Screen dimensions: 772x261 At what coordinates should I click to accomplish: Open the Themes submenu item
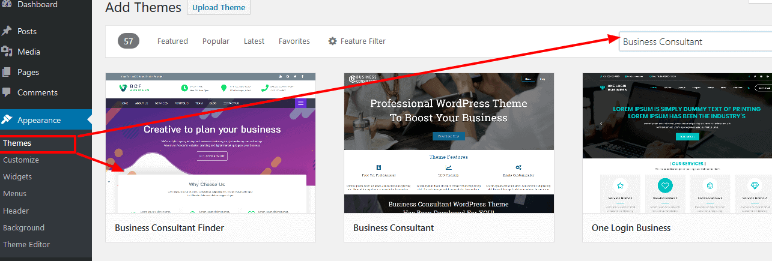coord(17,143)
